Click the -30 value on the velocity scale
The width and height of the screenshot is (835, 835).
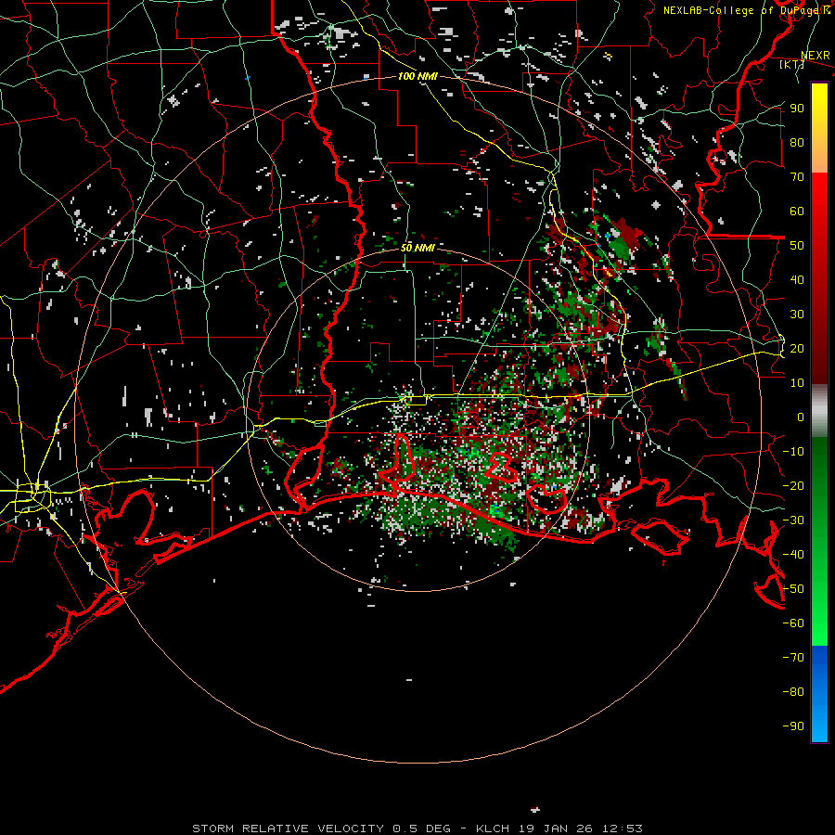click(793, 520)
